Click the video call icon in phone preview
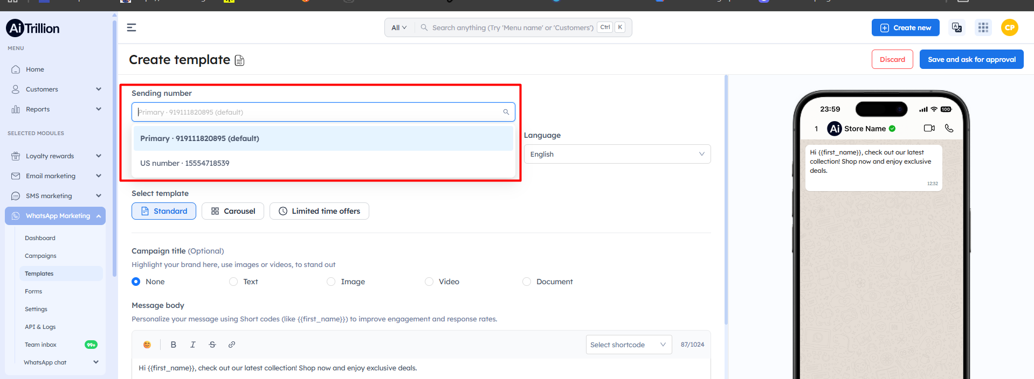This screenshot has height=379, width=1034. click(929, 128)
